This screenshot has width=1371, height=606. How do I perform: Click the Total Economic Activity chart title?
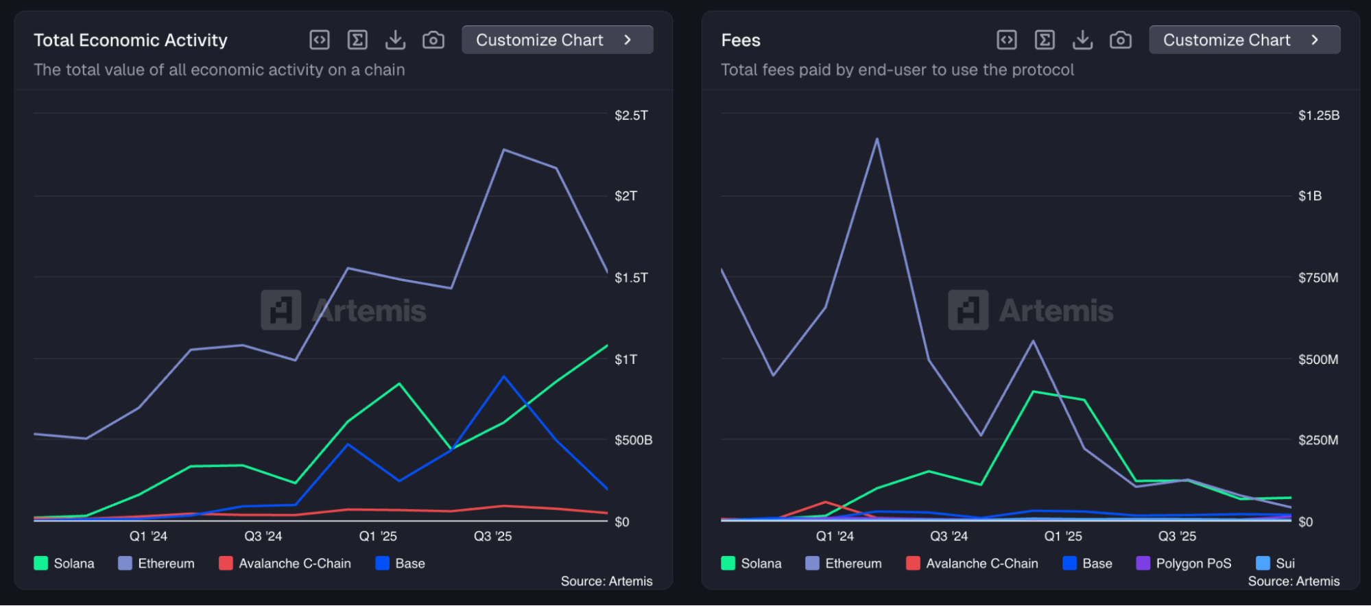[130, 40]
